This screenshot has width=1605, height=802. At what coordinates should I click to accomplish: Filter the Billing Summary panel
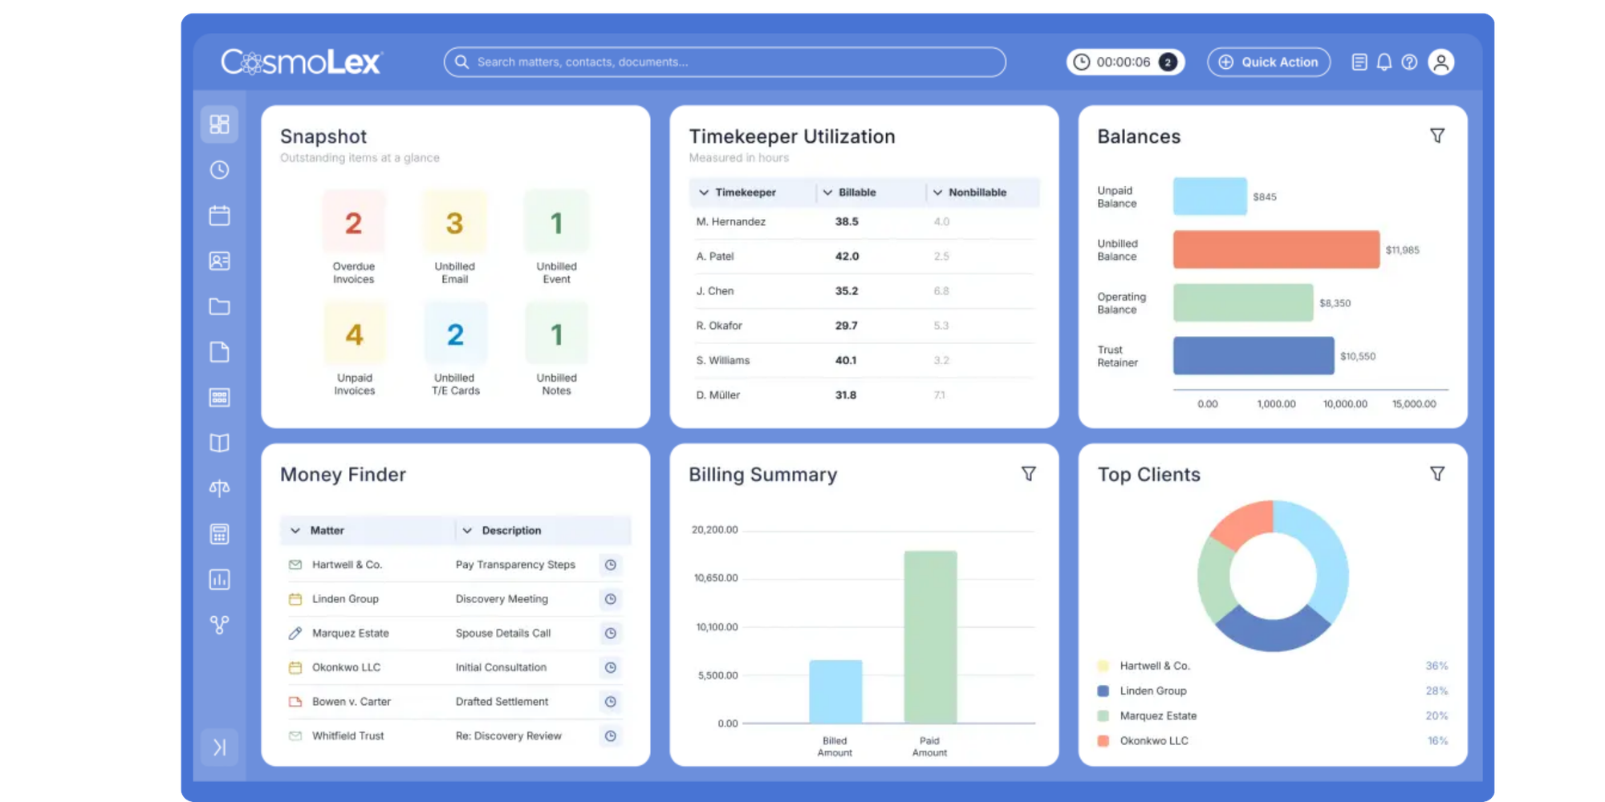pos(1028,474)
